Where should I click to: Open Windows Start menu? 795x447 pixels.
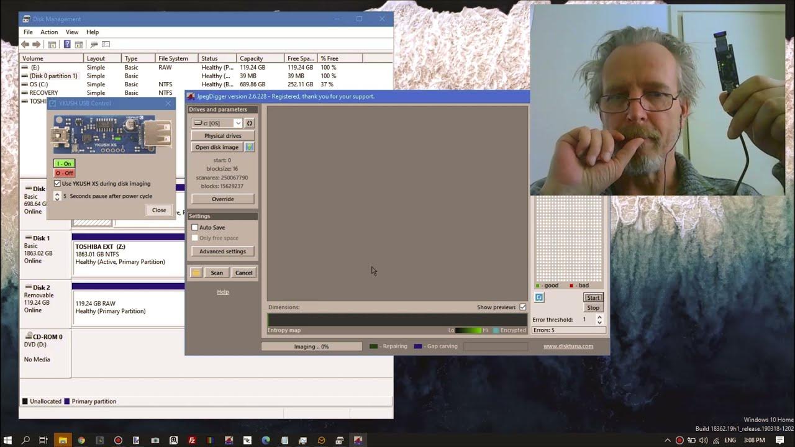8,440
